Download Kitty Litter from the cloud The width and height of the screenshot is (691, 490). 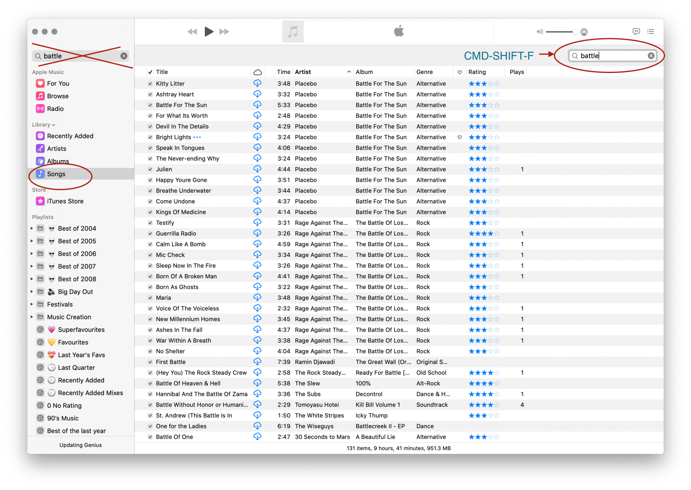click(257, 83)
